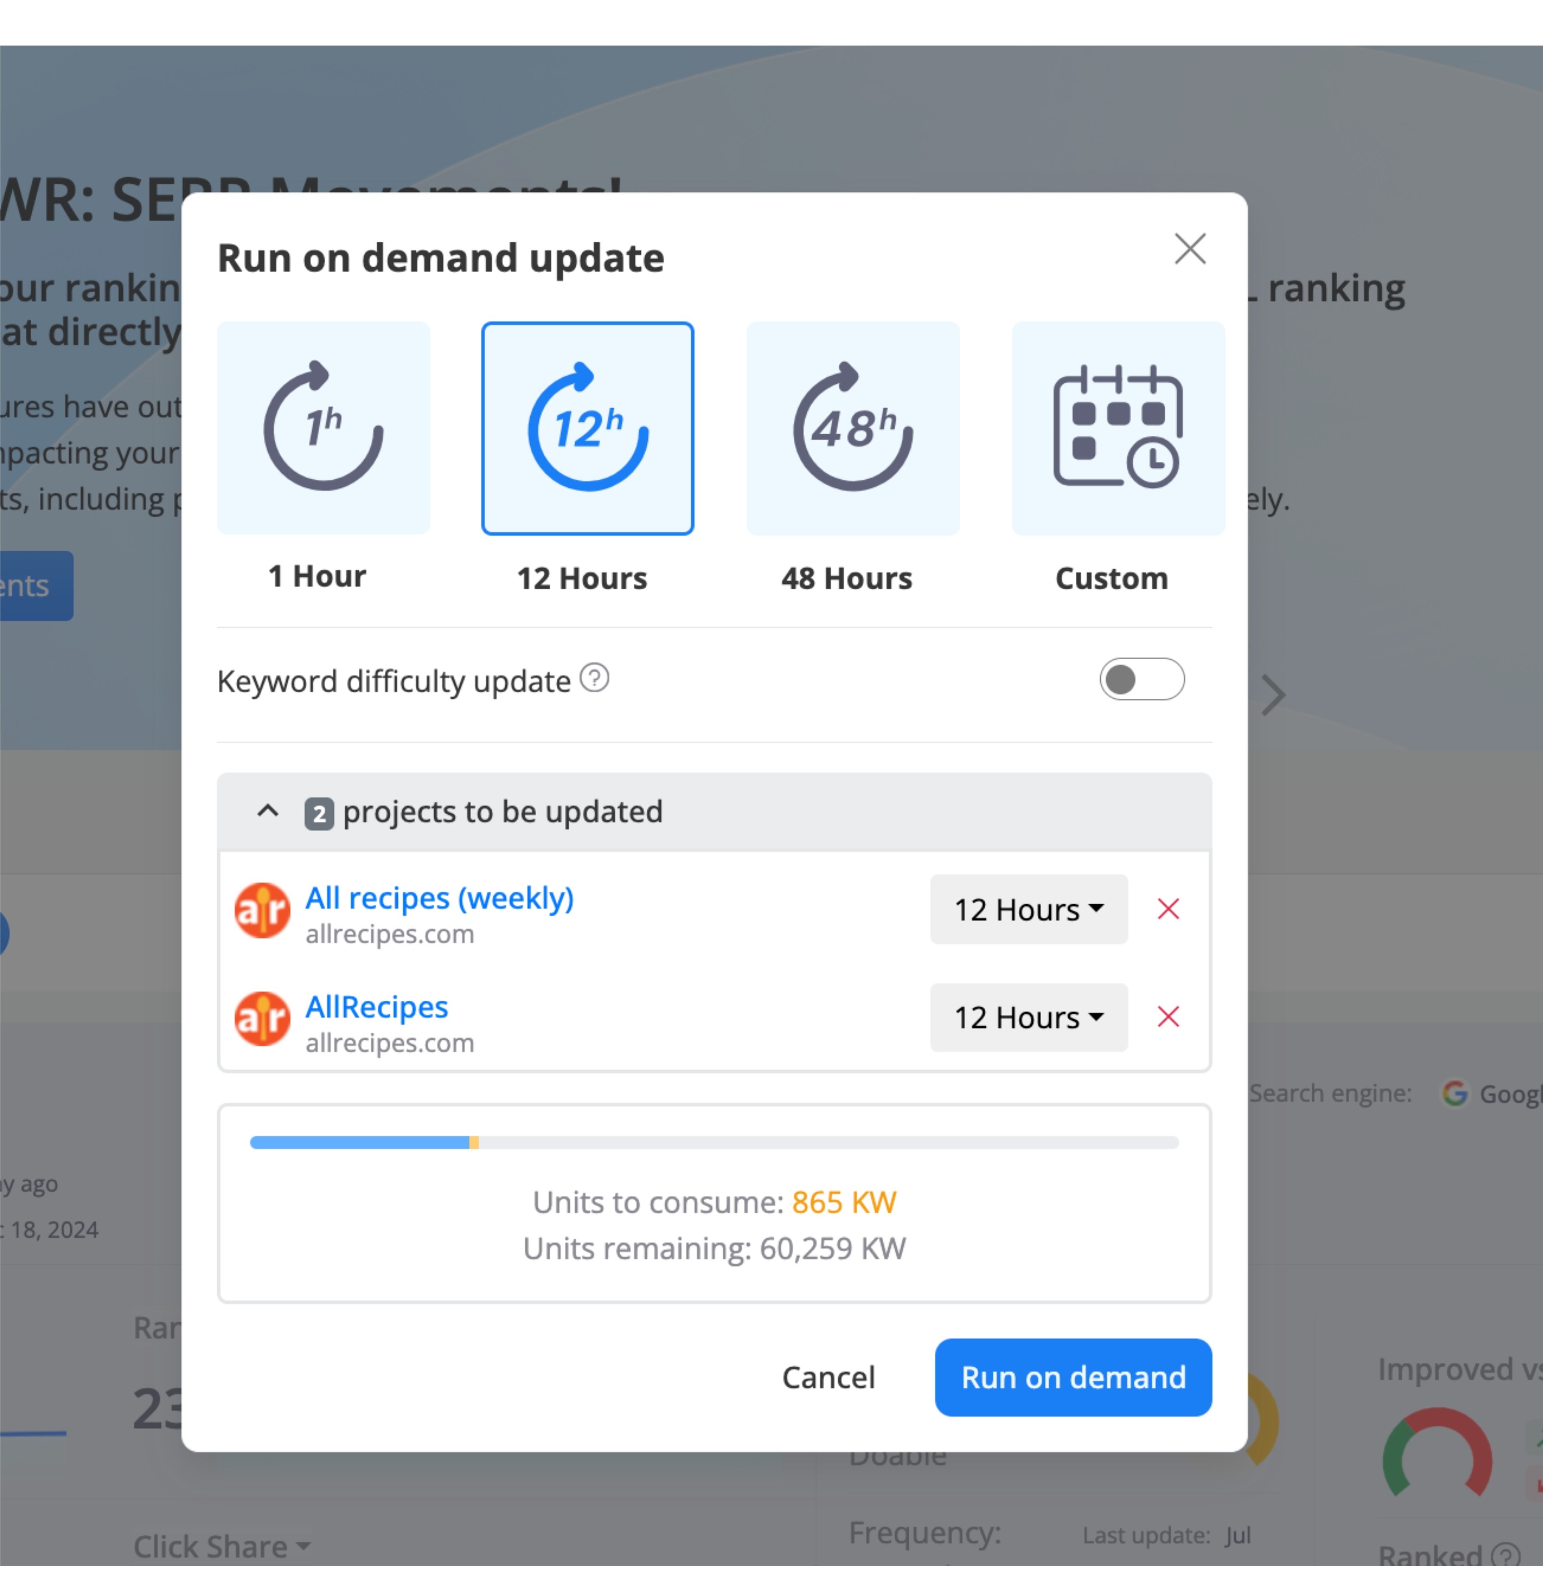Click the '865 KW' units to consume value
This screenshot has height=1573, width=1543.
844,1203
